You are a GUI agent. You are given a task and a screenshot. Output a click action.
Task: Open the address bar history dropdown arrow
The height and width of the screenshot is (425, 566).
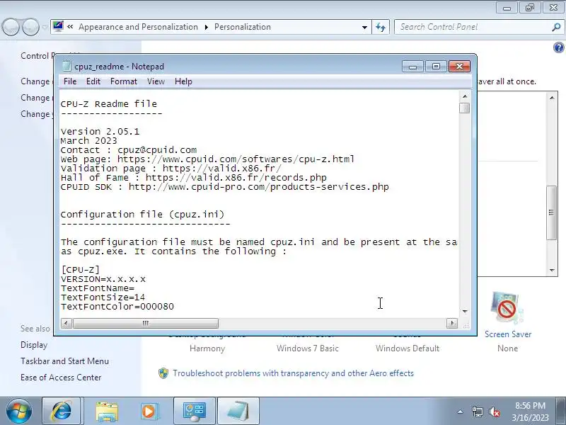coord(364,27)
